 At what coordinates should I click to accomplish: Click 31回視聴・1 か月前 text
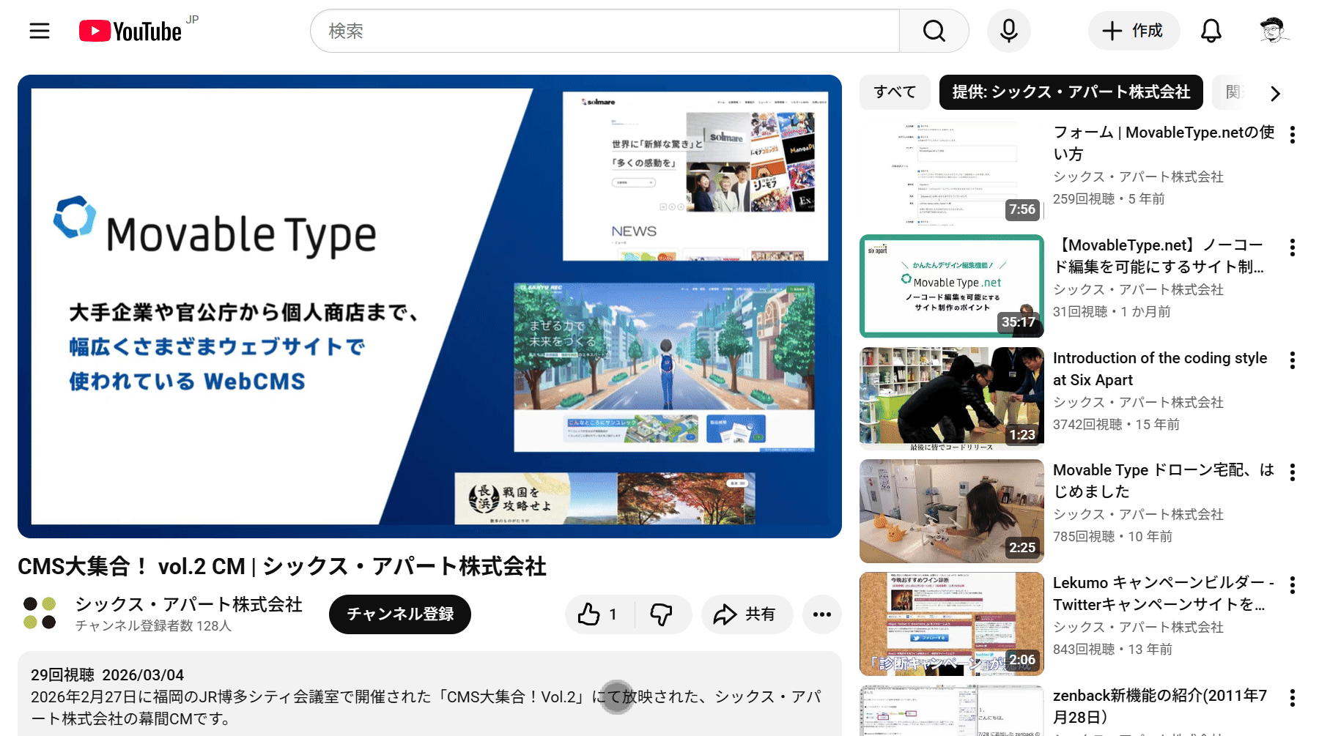[1112, 311]
